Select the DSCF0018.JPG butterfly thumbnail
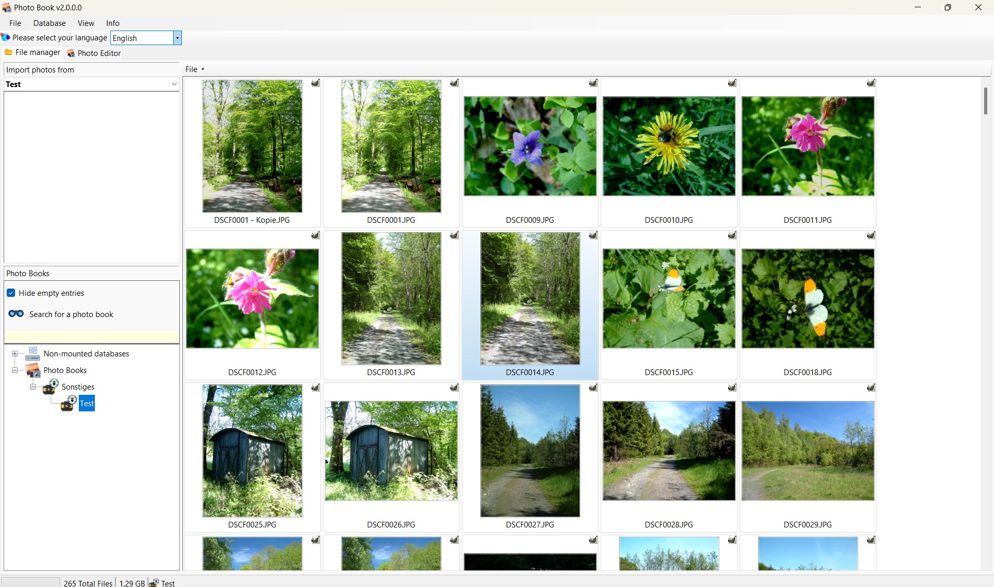 point(807,298)
